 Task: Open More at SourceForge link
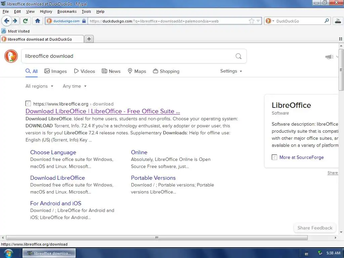pos(301,157)
